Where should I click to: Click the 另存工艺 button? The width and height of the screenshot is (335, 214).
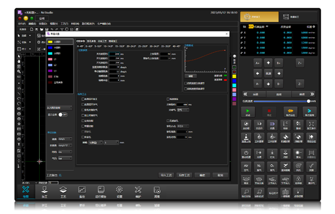pyautogui.click(x=184, y=175)
